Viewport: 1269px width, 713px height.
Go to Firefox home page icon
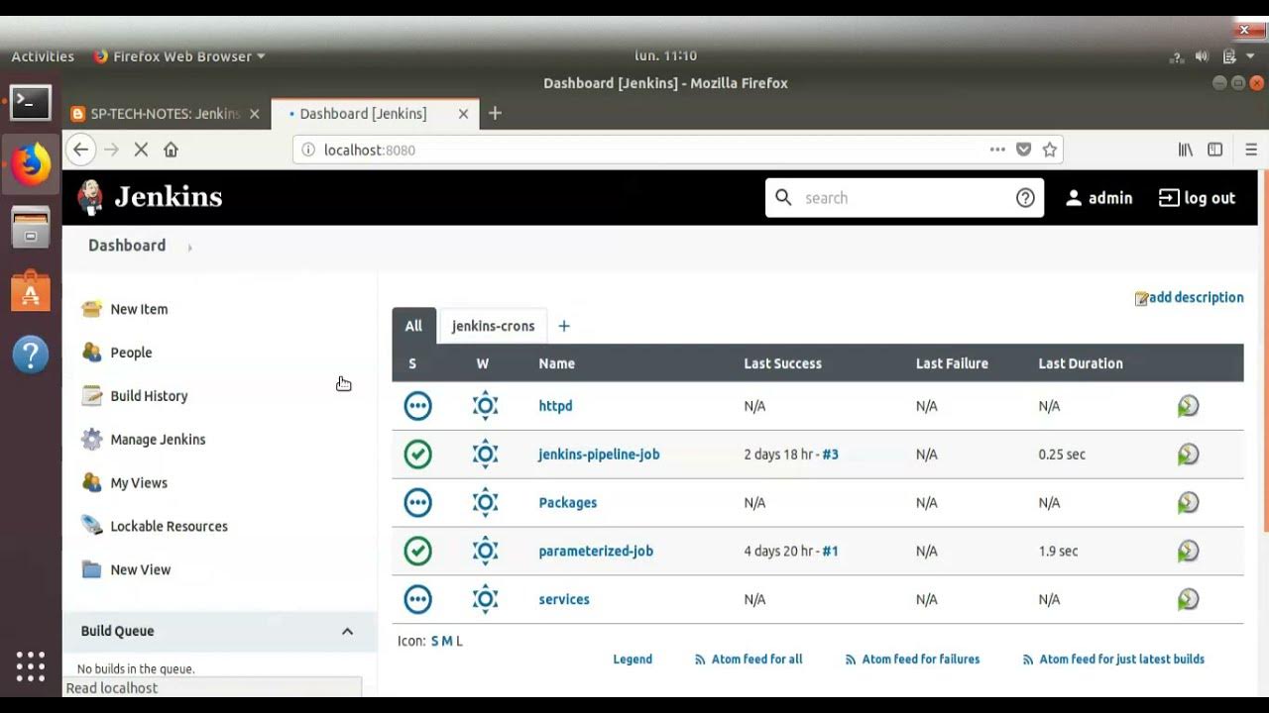(171, 150)
